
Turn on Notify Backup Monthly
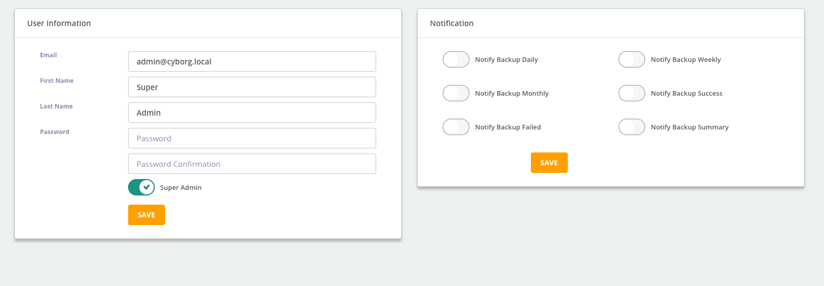456,93
